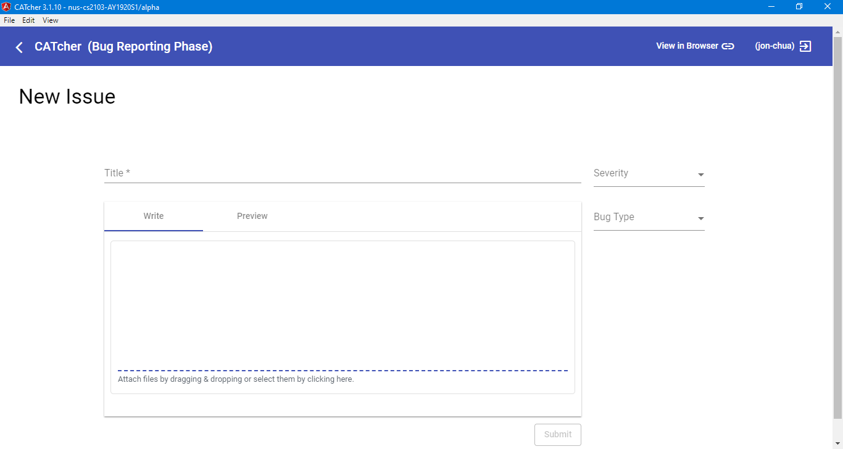The width and height of the screenshot is (843, 449).
Task: Close the CATcher window
Action: pyautogui.click(x=828, y=7)
